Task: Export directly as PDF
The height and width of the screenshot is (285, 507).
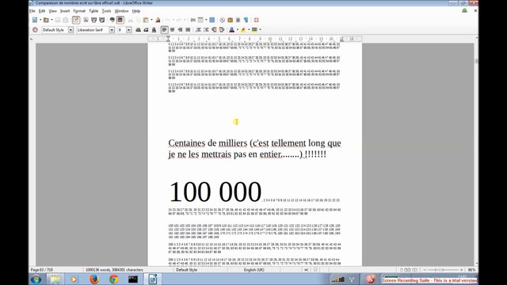Action: point(86,20)
